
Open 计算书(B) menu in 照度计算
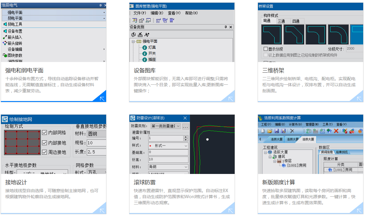(295, 124)
